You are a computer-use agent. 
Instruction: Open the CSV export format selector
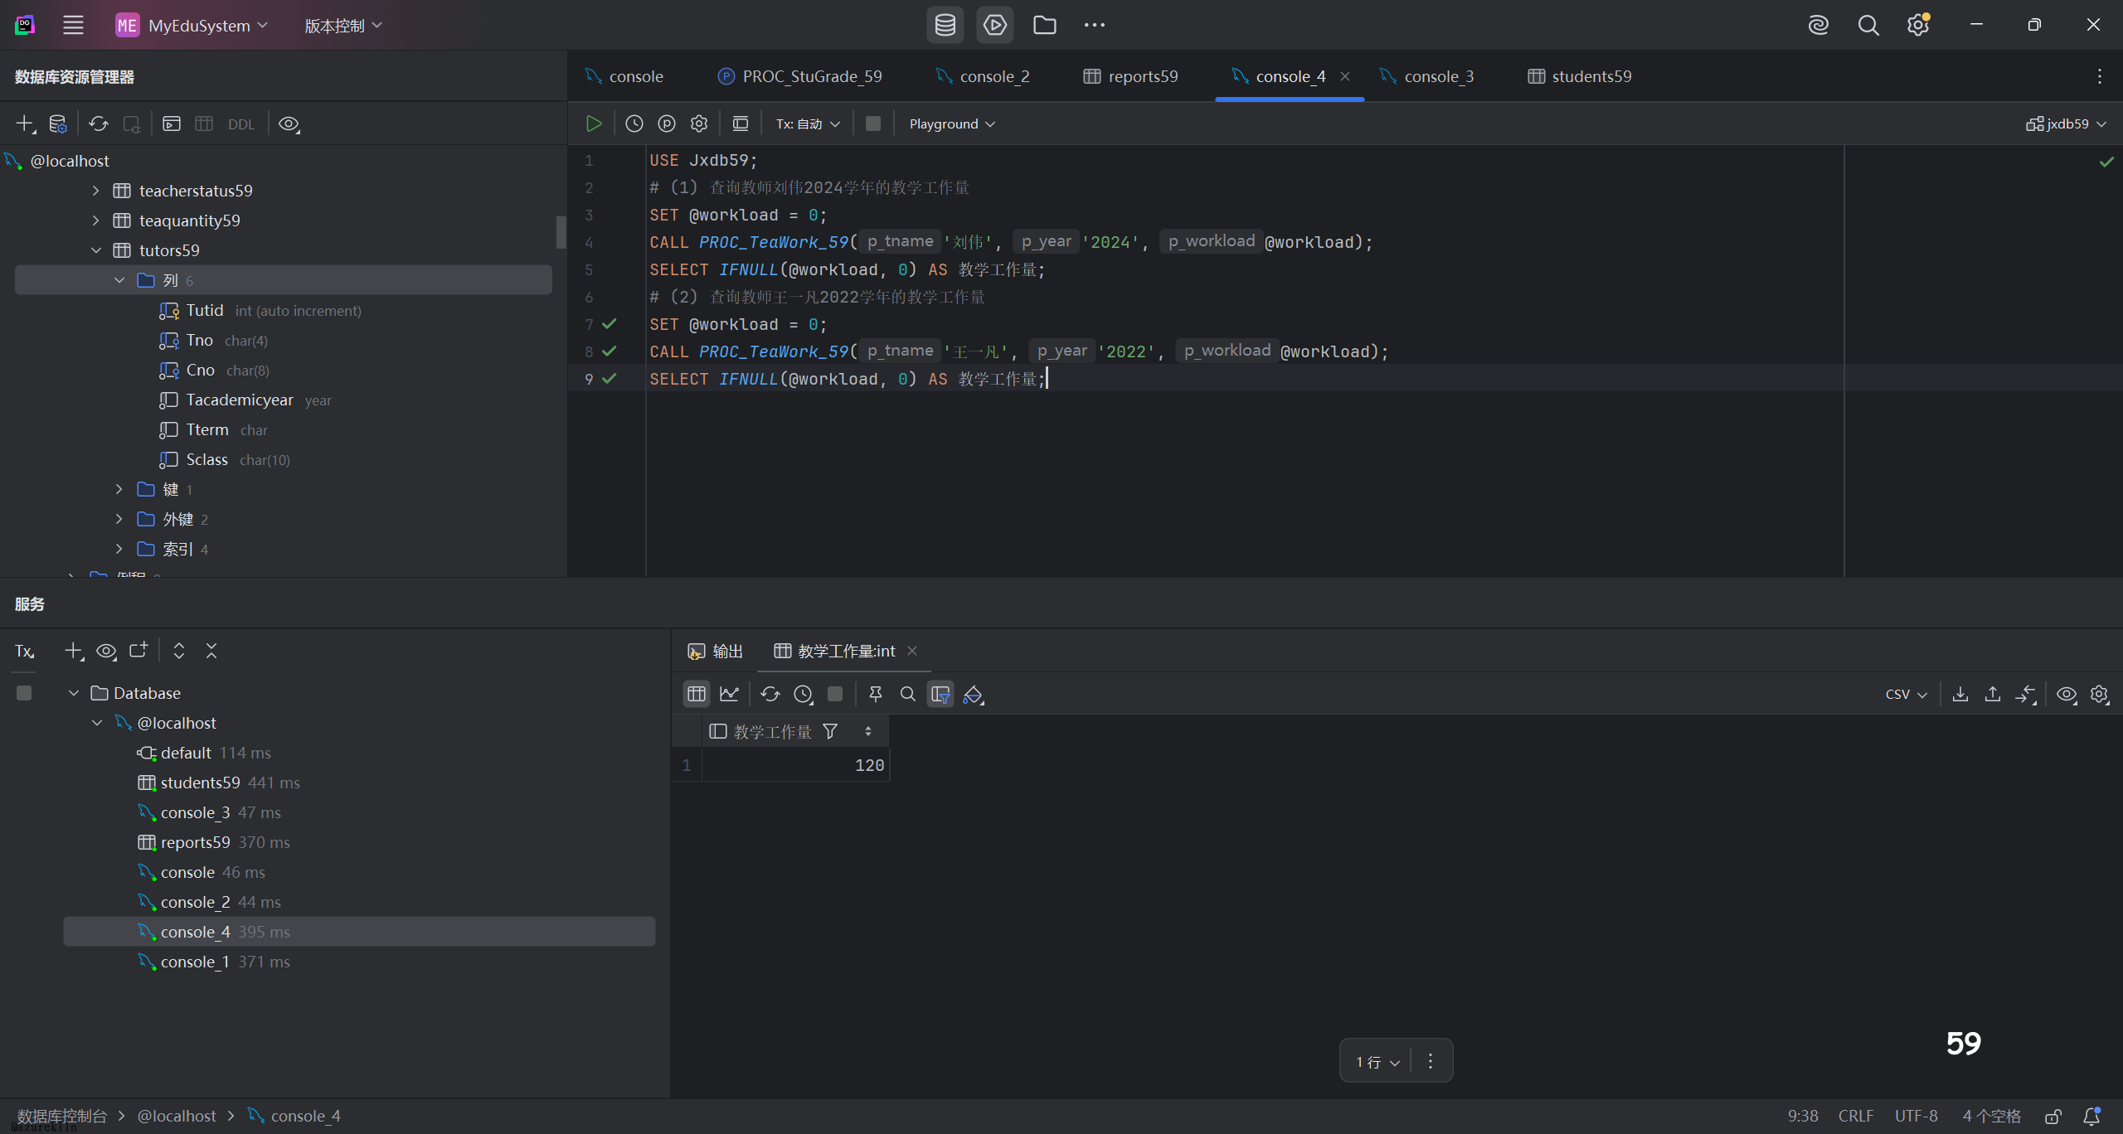pos(1905,694)
